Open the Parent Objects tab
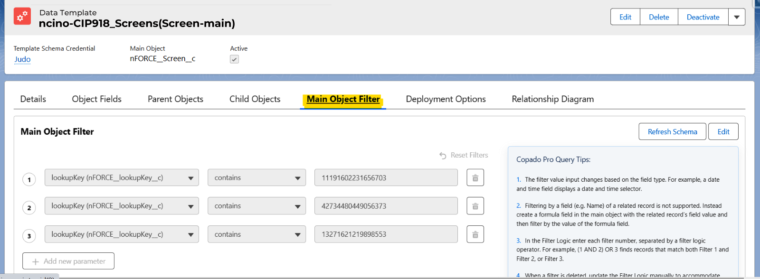 pos(175,99)
